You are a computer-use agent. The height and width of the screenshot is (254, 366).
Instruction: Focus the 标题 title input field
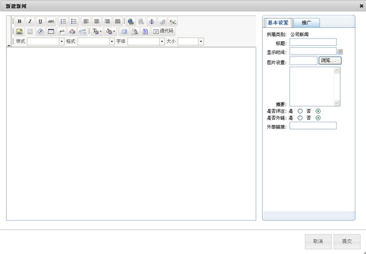(313, 42)
